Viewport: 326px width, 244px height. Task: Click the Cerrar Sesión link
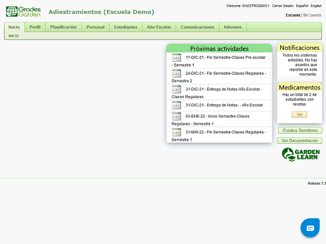(x=283, y=6)
